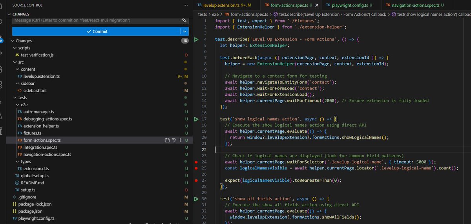Close the form-actions.spec.ts editor tab
Viewport: 471px width, 224px height.
(x=316, y=5)
